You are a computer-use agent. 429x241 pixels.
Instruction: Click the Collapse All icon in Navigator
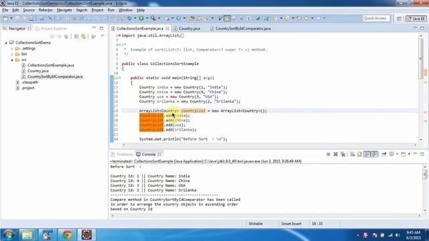tap(76, 36)
